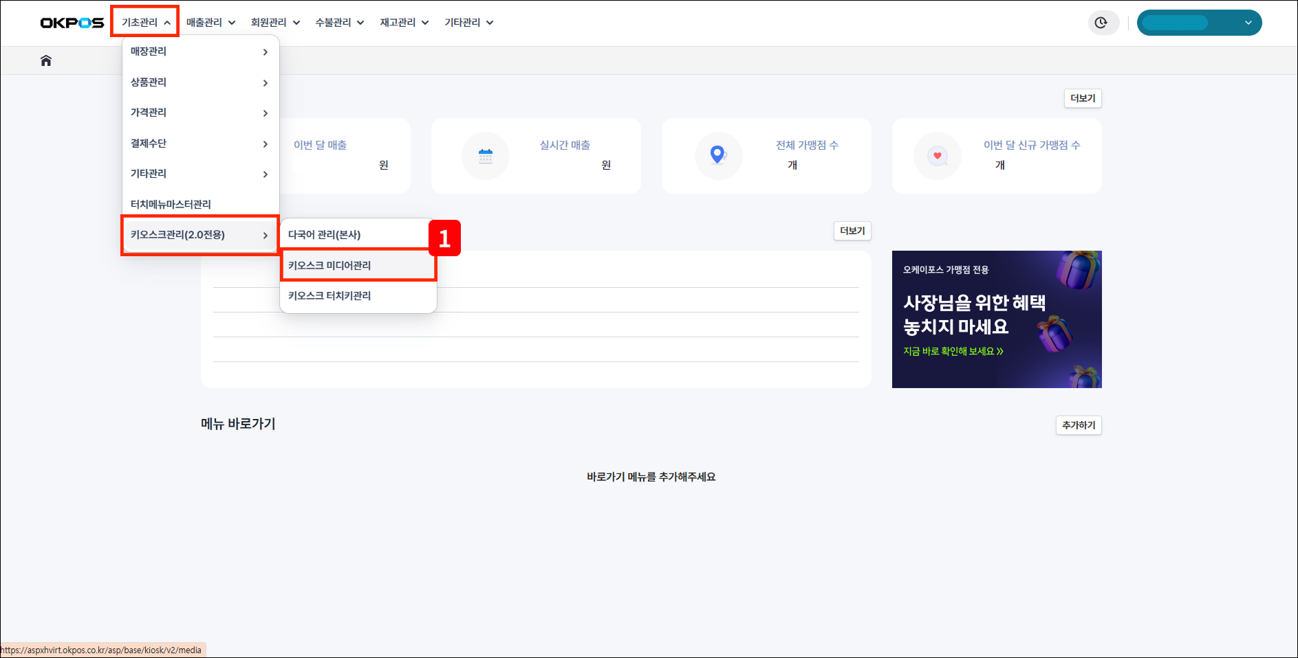Expand the 매출관리 menu
The height and width of the screenshot is (658, 1298).
pyautogui.click(x=210, y=23)
